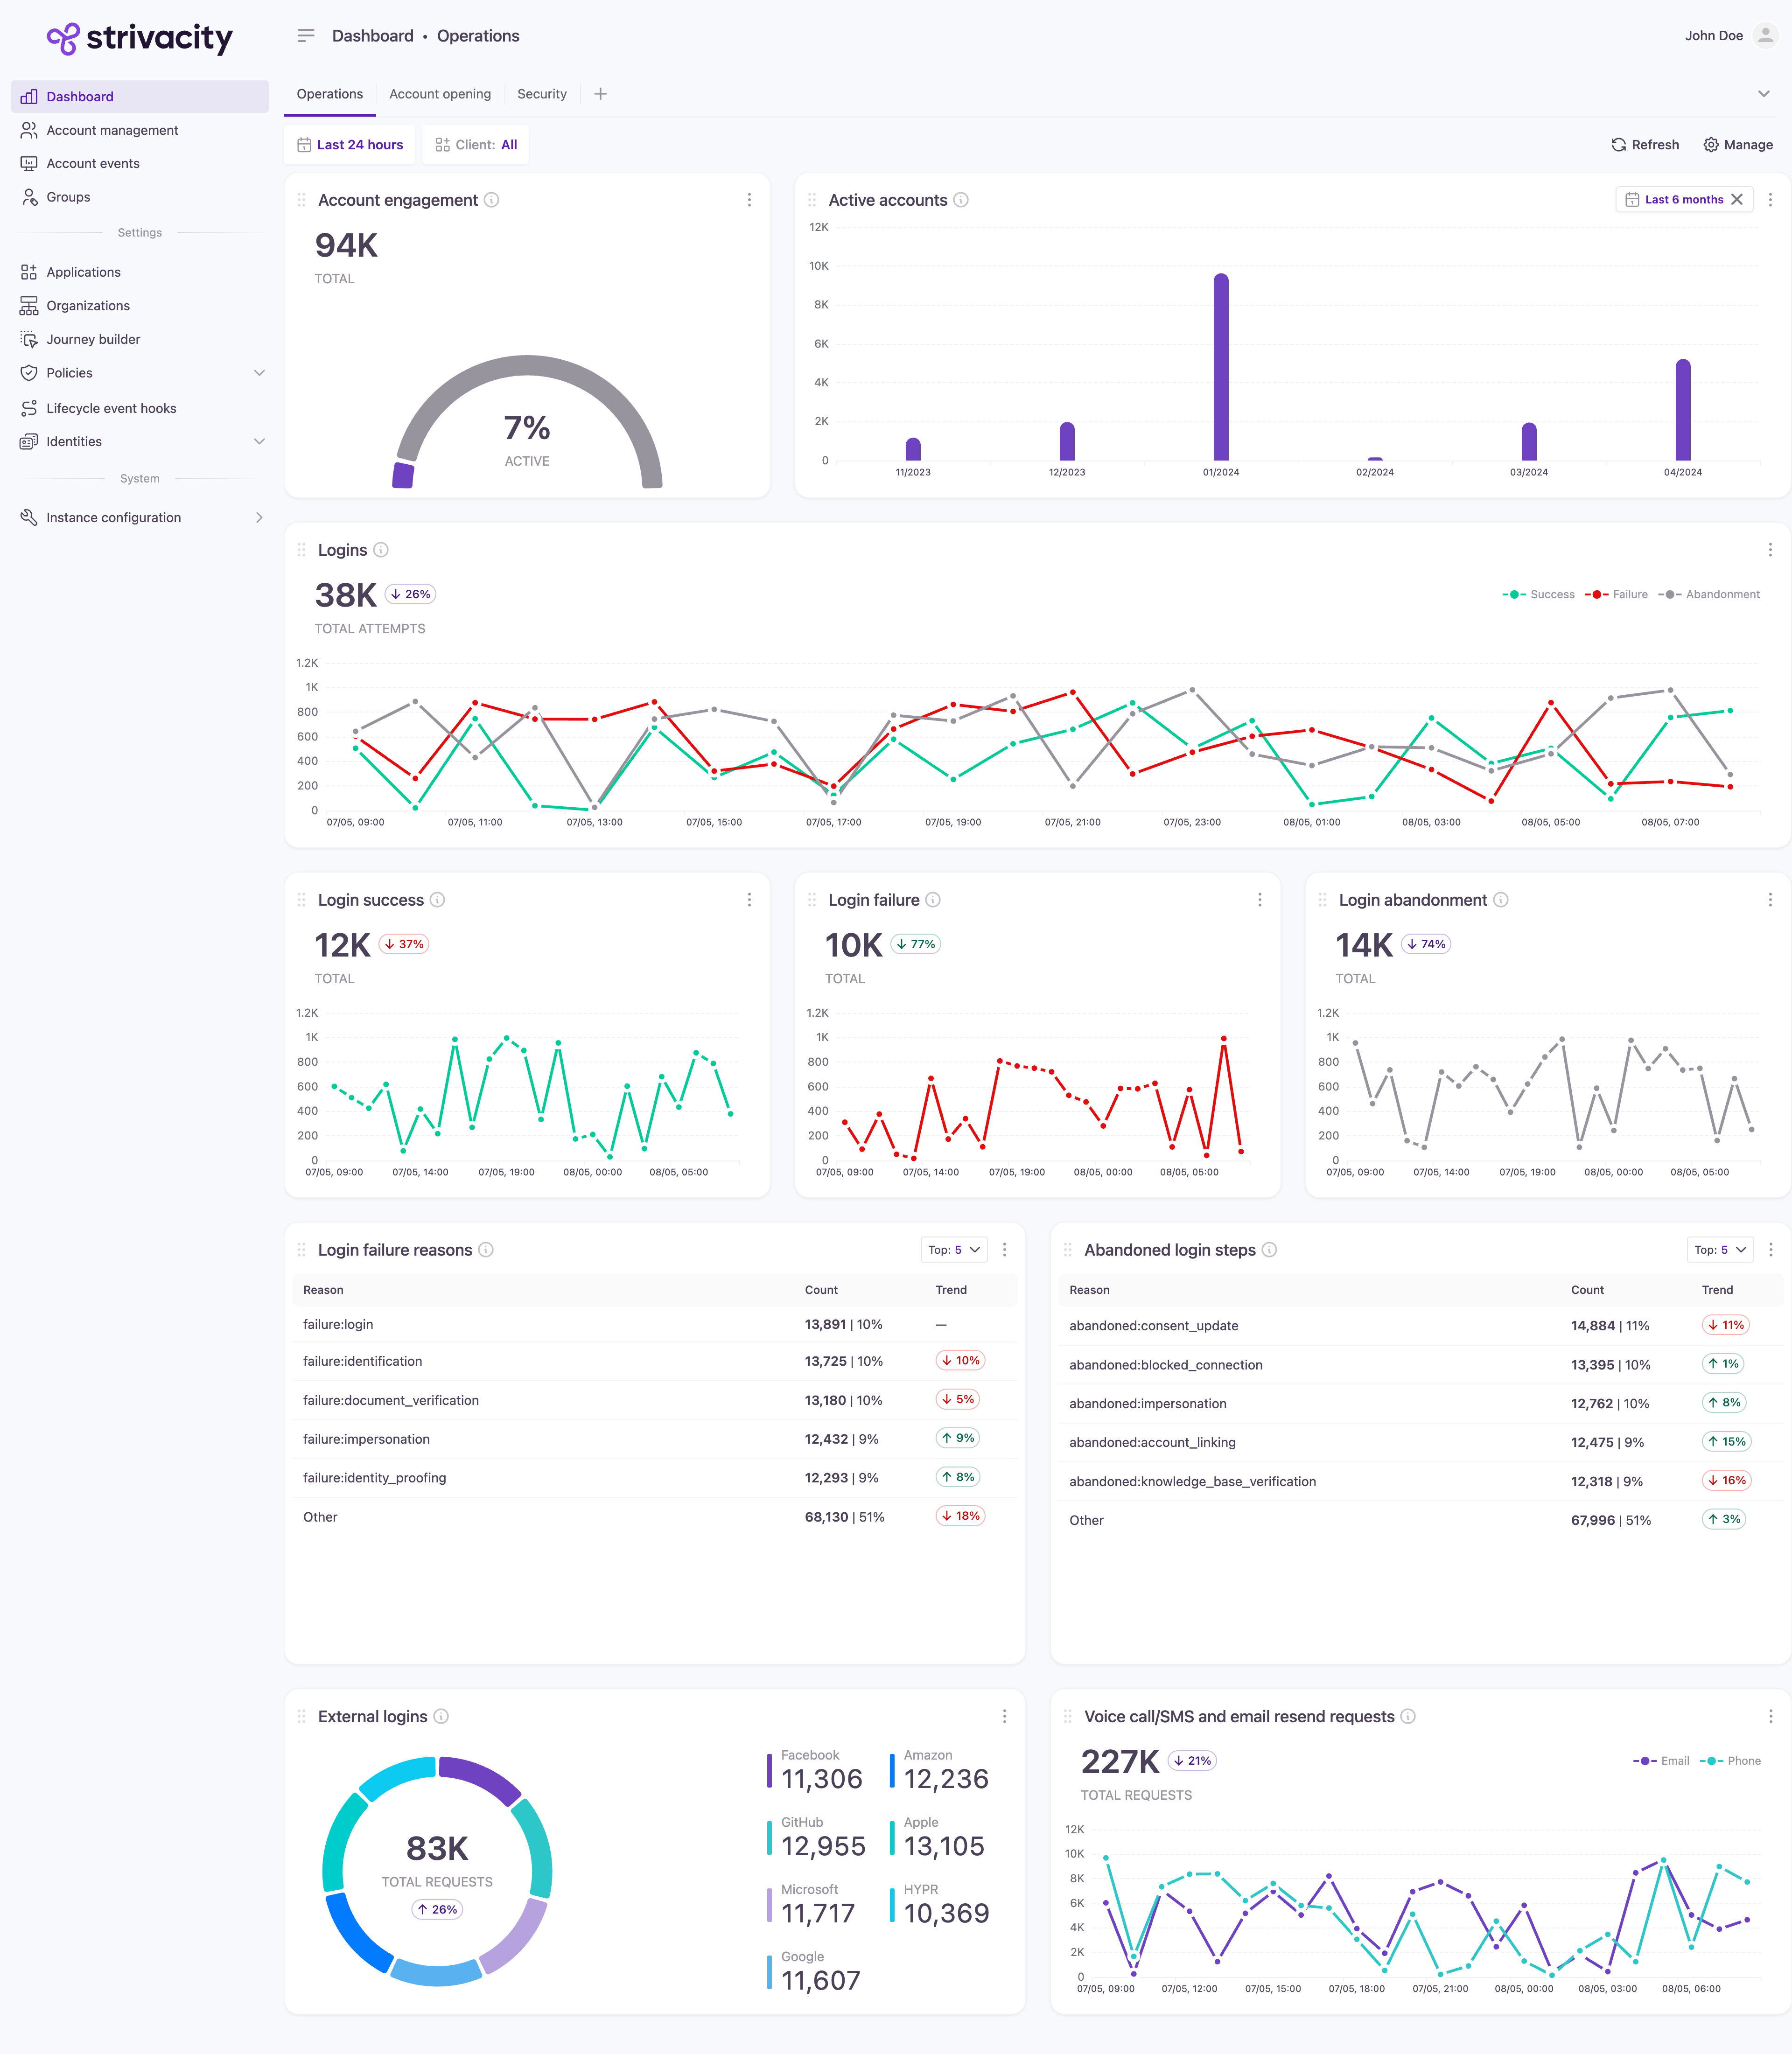
Task: Add a new dashboard tab with plus
Action: click(600, 94)
